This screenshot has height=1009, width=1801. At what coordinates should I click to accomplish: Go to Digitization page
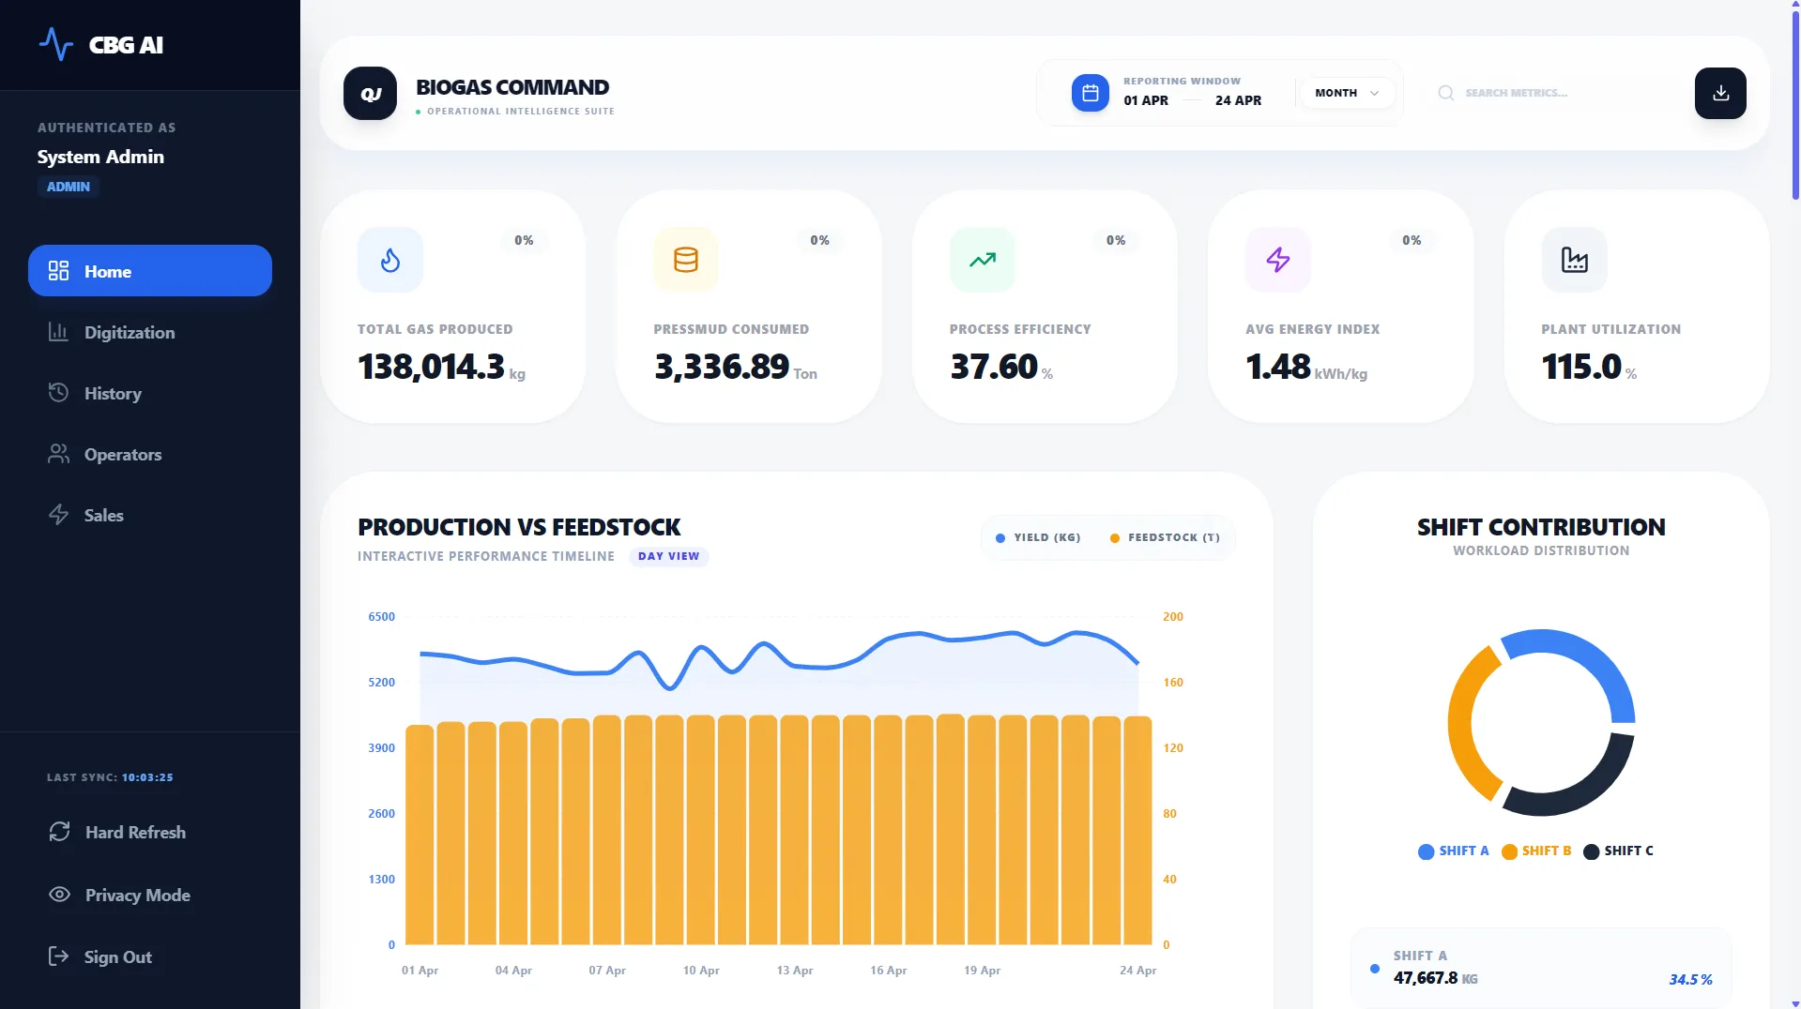150,332
